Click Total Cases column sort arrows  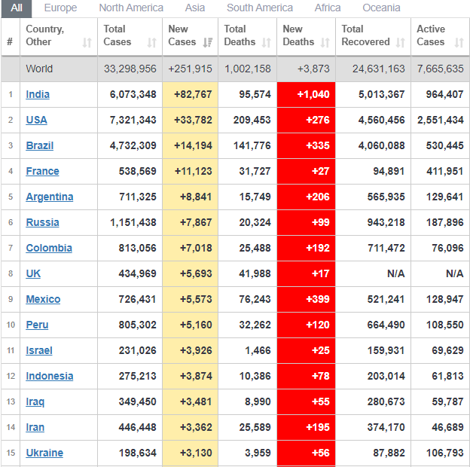point(152,42)
